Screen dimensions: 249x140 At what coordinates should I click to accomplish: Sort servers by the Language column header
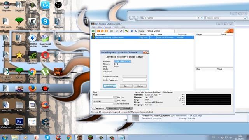pos(182,35)
